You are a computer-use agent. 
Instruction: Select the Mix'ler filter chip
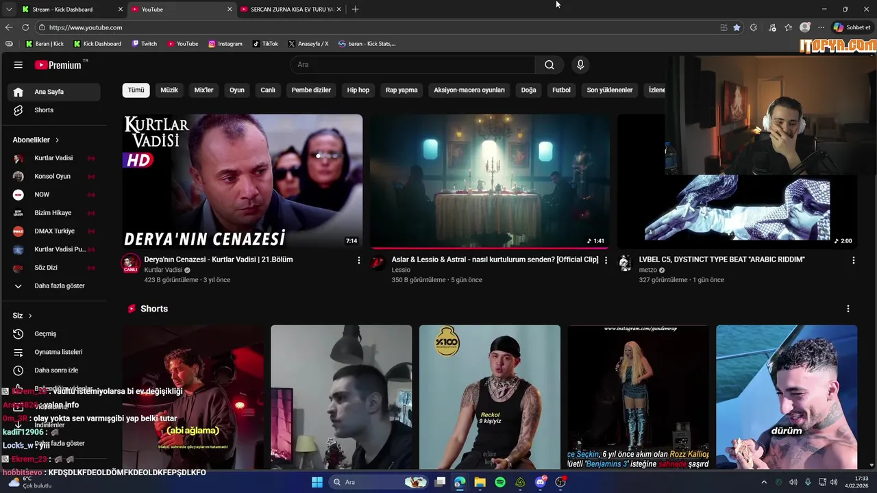(x=203, y=90)
